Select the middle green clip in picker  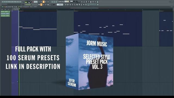click(x=5, y=14)
